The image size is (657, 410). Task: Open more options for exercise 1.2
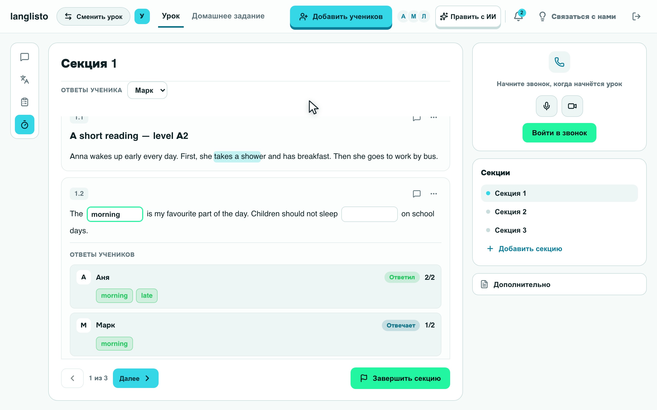[433, 194]
